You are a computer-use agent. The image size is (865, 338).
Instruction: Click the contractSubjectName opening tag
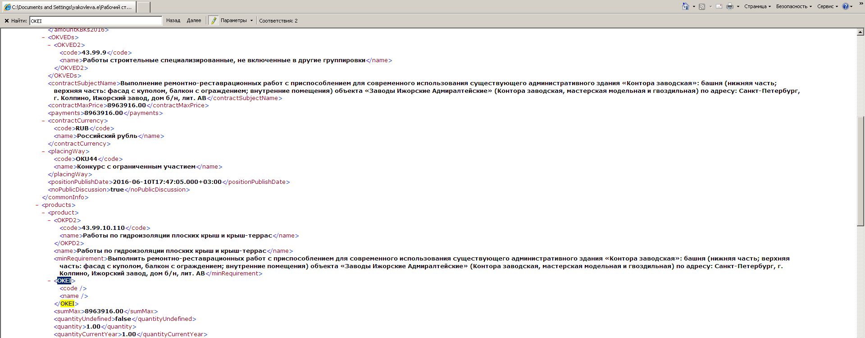coord(84,83)
